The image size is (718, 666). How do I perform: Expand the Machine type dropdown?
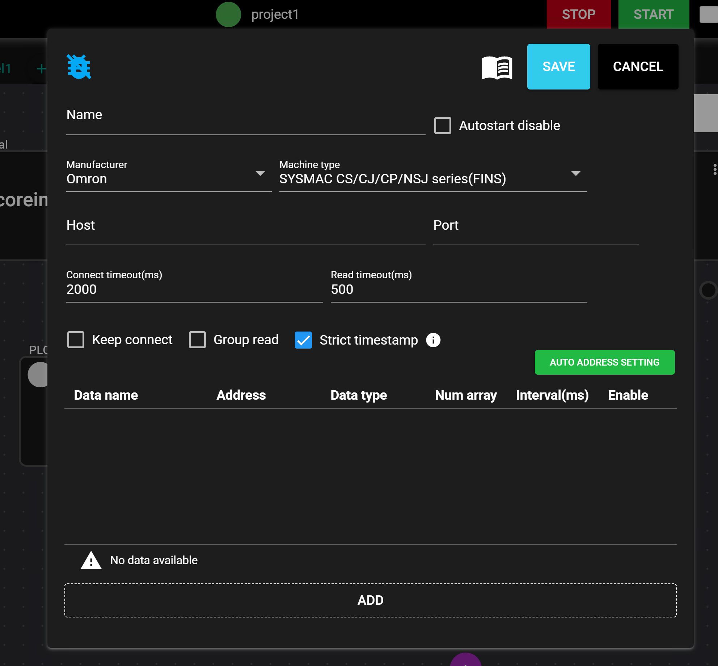tap(433, 178)
